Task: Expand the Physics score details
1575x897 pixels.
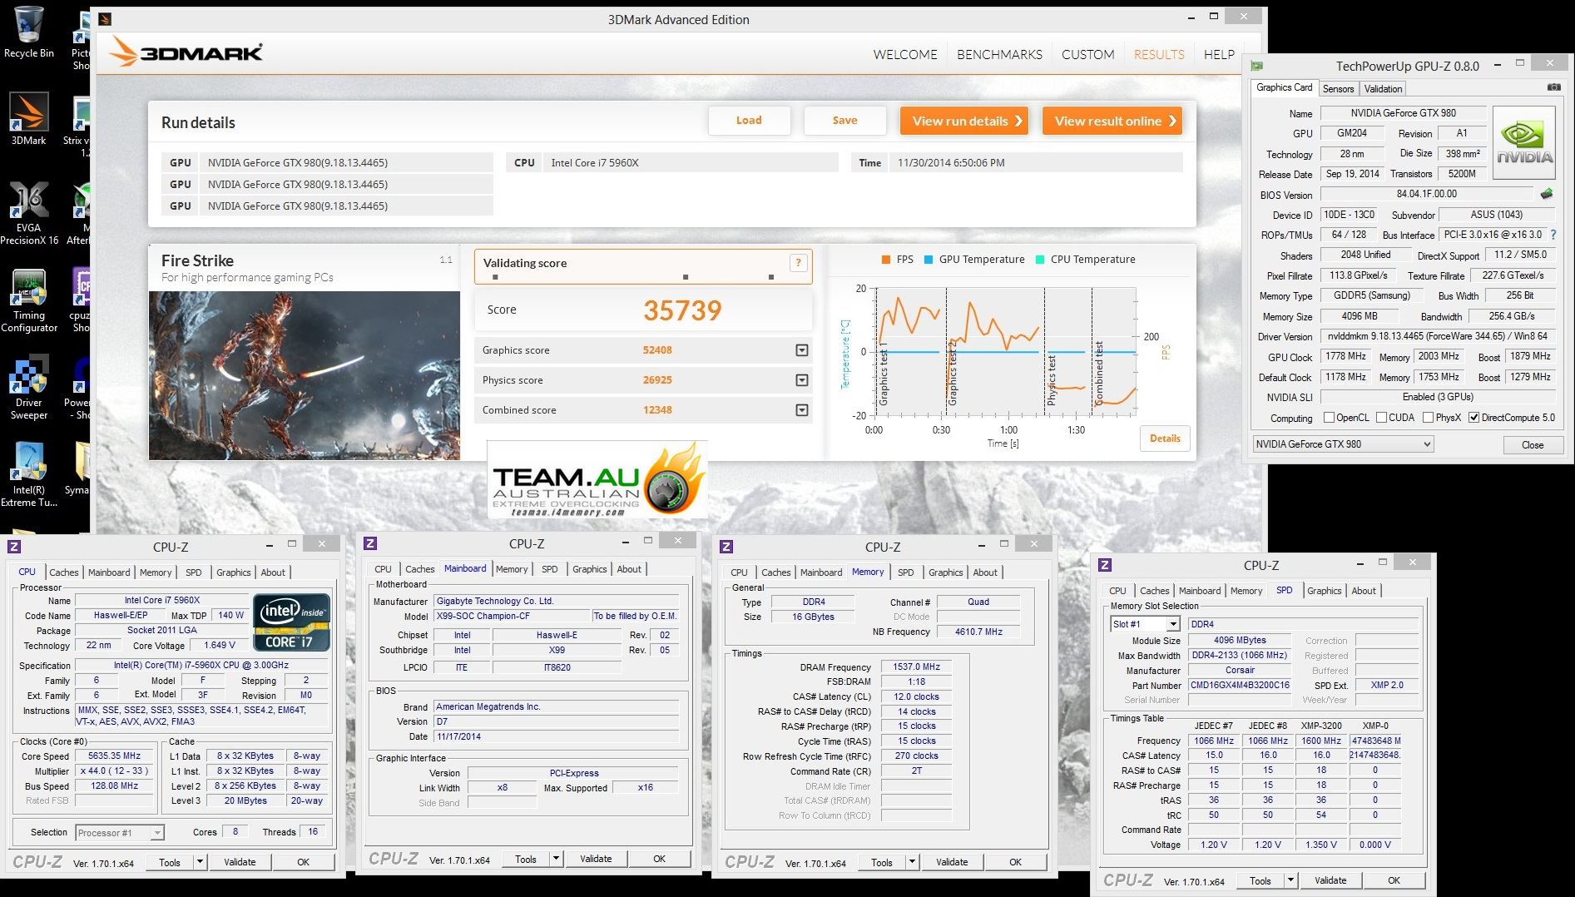Action: click(802, 380)
